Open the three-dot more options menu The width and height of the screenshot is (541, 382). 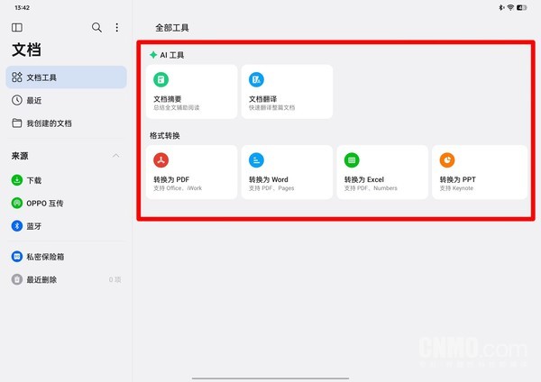[116, 28]
